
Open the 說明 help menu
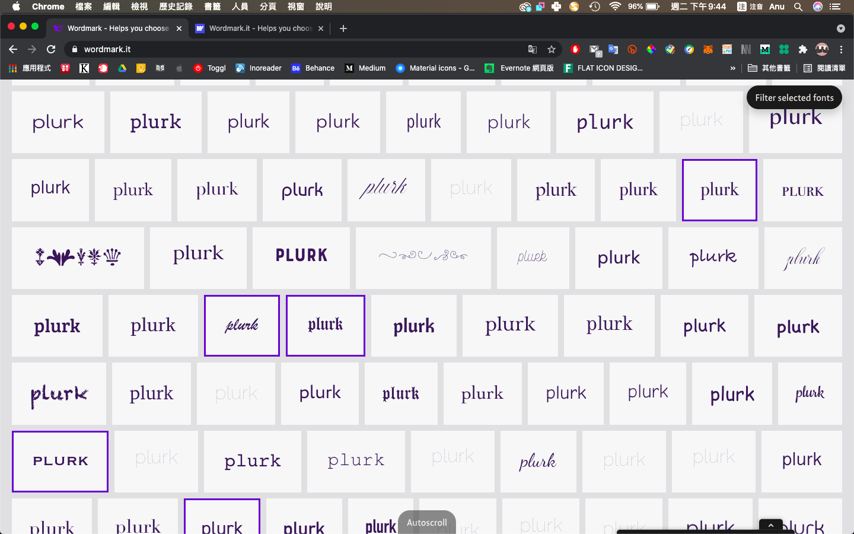tap(324, 7)
